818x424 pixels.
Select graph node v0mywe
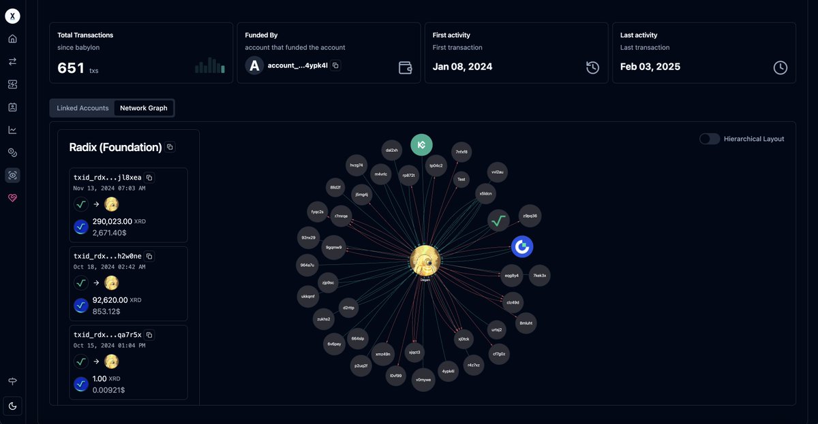tap(423, 380)
